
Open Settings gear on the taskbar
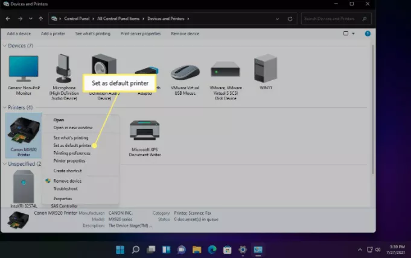243,250
